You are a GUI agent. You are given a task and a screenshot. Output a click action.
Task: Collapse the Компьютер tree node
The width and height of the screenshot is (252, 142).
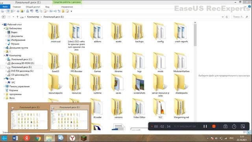pyautogui.click(x=4, y=55)
